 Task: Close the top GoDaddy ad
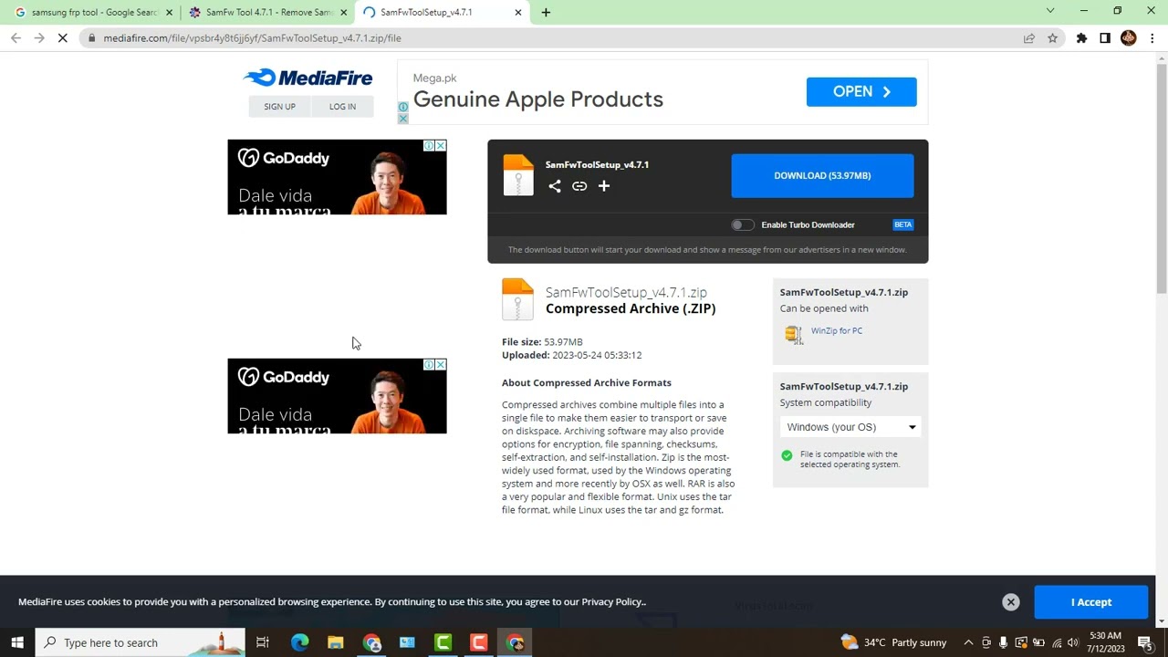click(441, 146)
